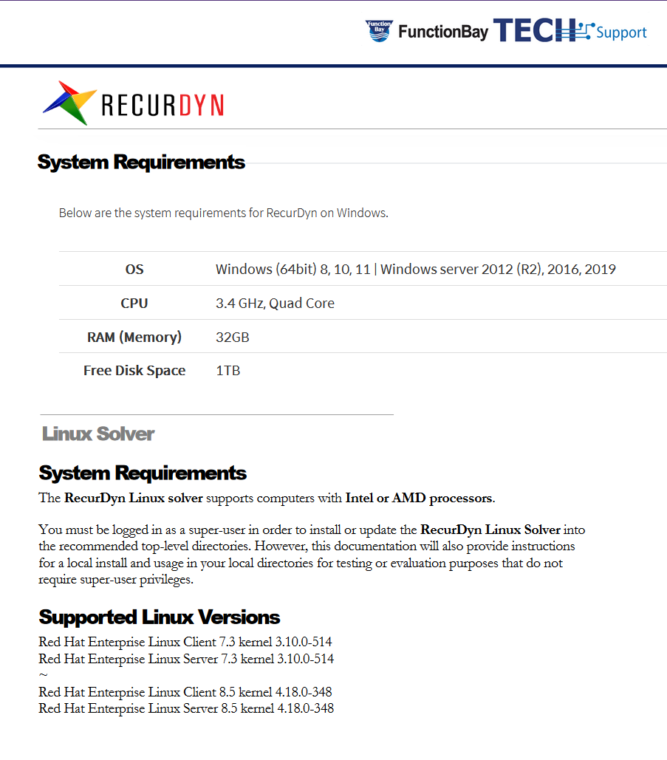Click the first System Requirements heading

141,162
